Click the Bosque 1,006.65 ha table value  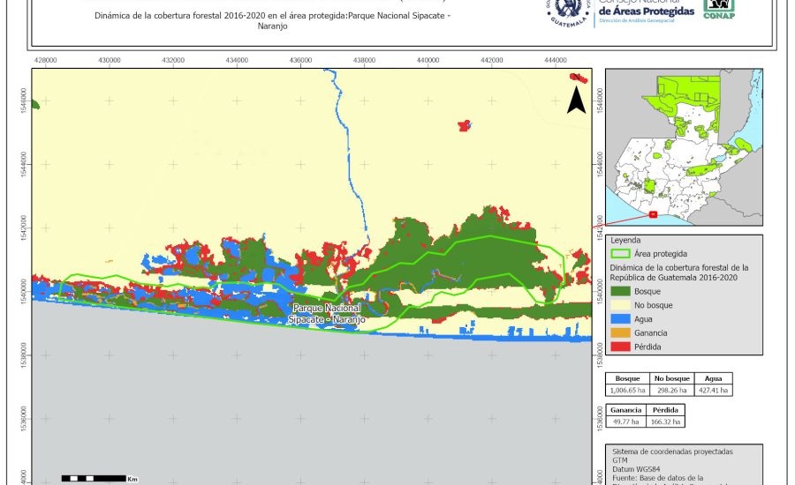[x=627, y=389]
